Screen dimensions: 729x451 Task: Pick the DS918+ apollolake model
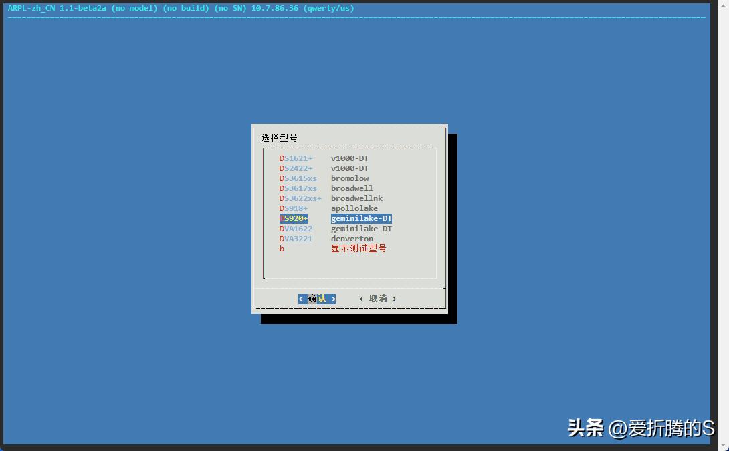point(328,208)
